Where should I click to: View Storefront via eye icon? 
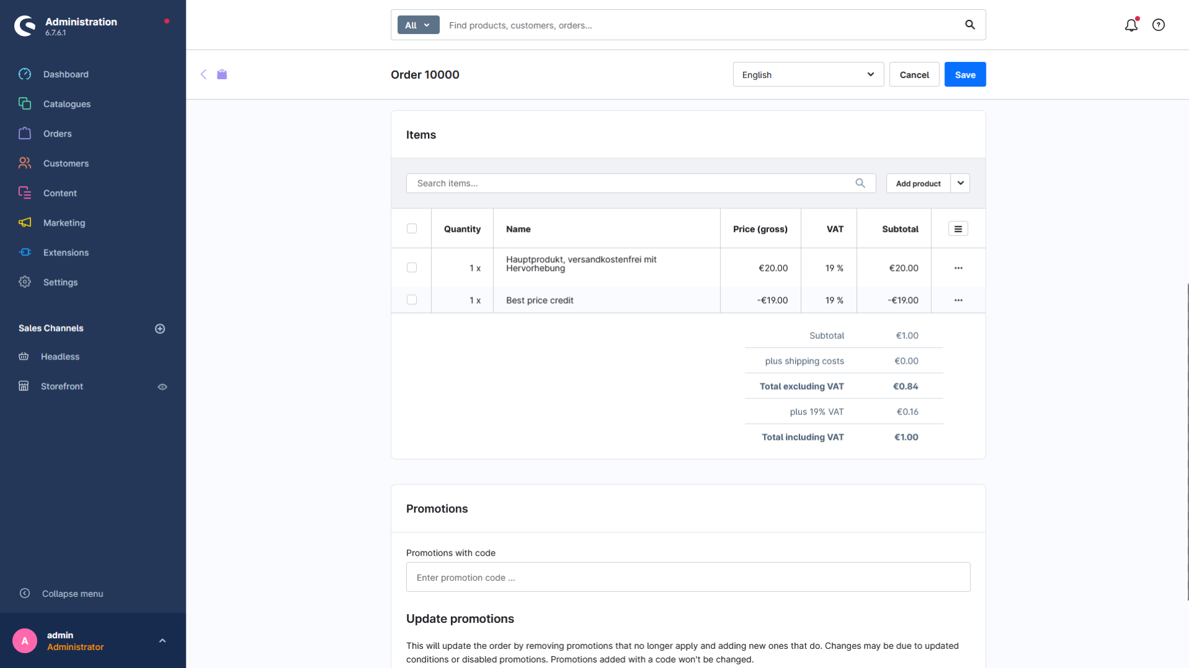click(162, 387)
